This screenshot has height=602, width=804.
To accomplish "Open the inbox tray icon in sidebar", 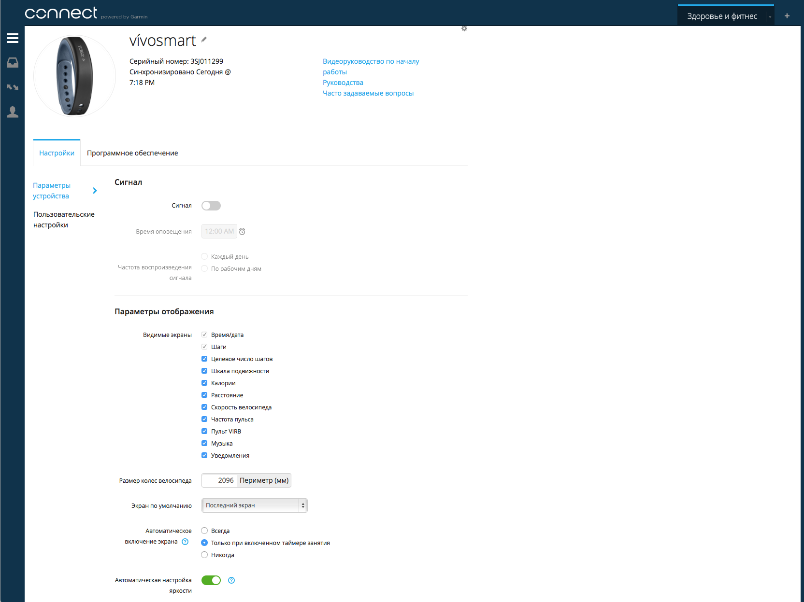I will coord(13,63).
